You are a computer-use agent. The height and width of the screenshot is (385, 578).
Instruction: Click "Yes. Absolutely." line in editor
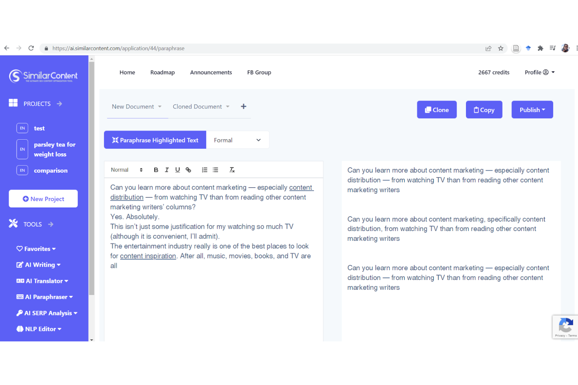click(x=135, y=217)
